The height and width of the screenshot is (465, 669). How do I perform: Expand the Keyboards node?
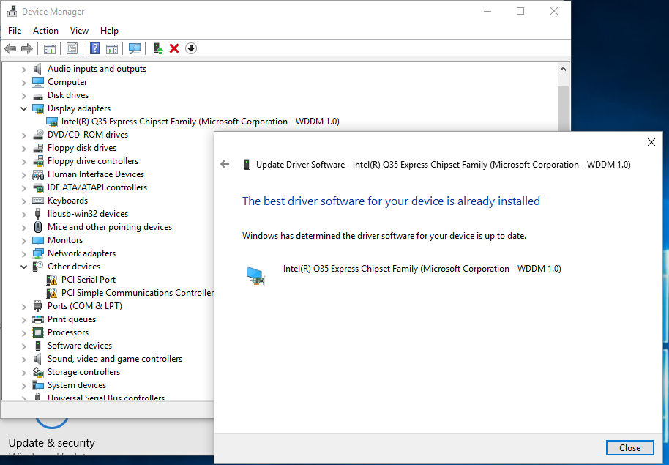(24, 201)
